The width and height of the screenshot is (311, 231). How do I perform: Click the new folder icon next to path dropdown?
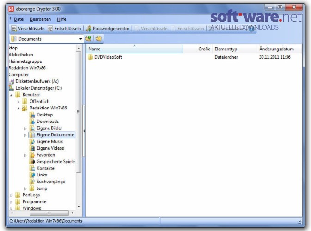[x=98, y=38]
